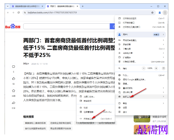Select the translate menu entry

141,84
